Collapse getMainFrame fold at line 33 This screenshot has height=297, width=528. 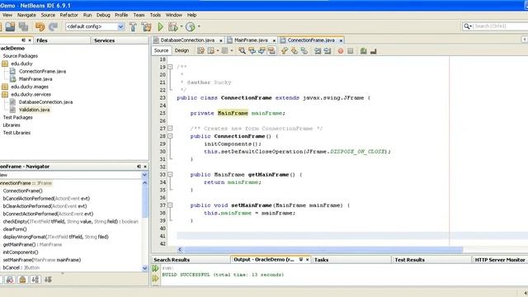tap(170, 174)
